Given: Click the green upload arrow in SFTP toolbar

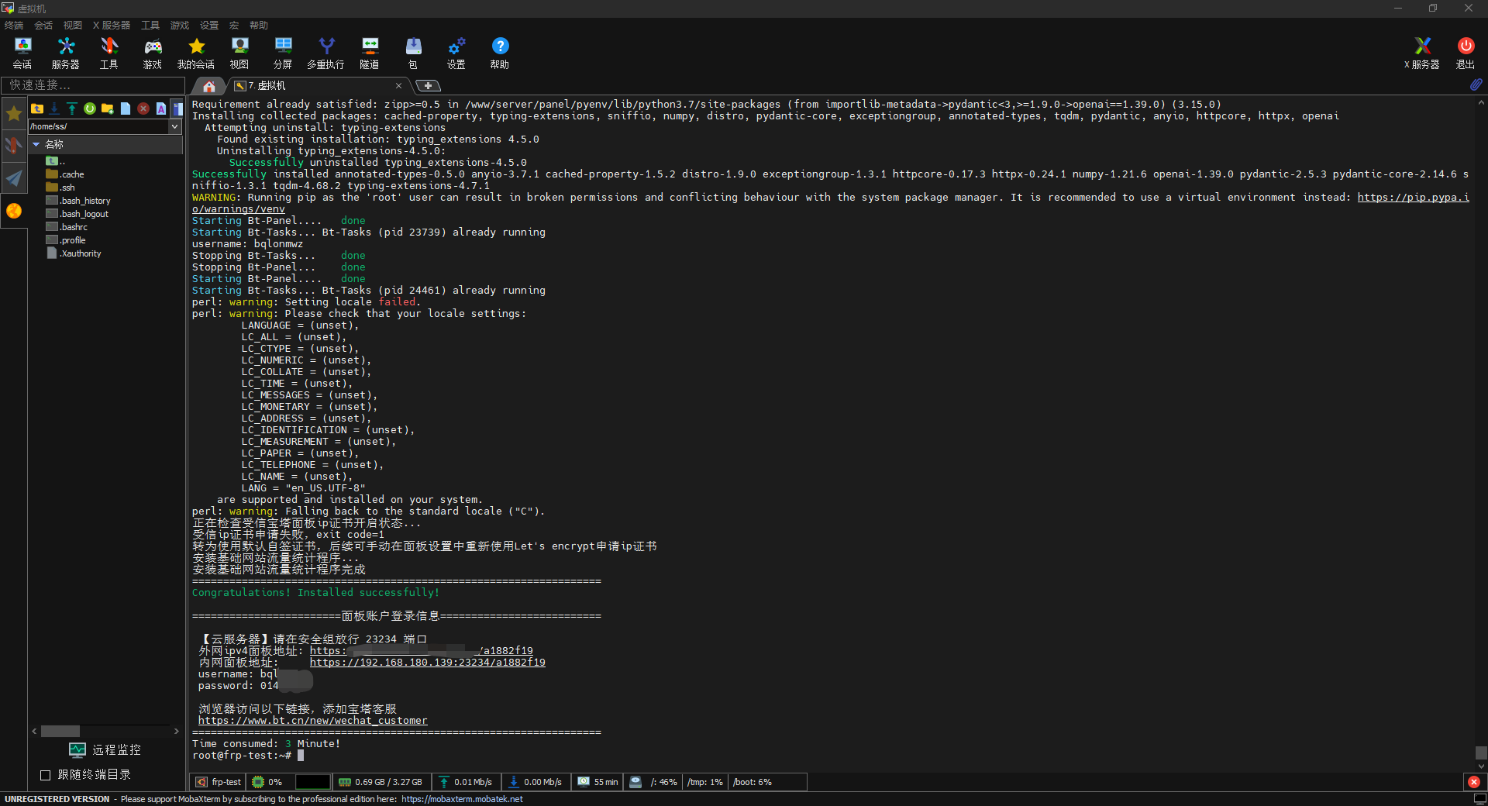Looking at the screenshot, I should (x=72, y=108).
